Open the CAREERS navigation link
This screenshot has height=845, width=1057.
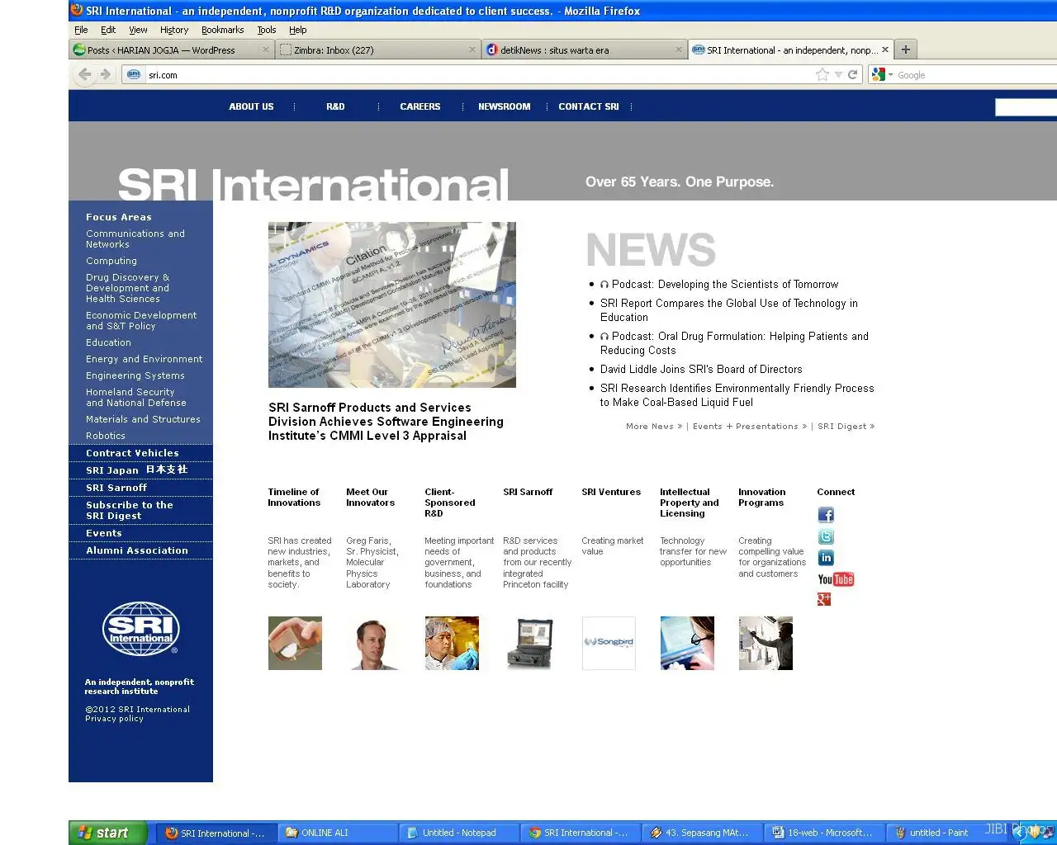tap(420, 106)
